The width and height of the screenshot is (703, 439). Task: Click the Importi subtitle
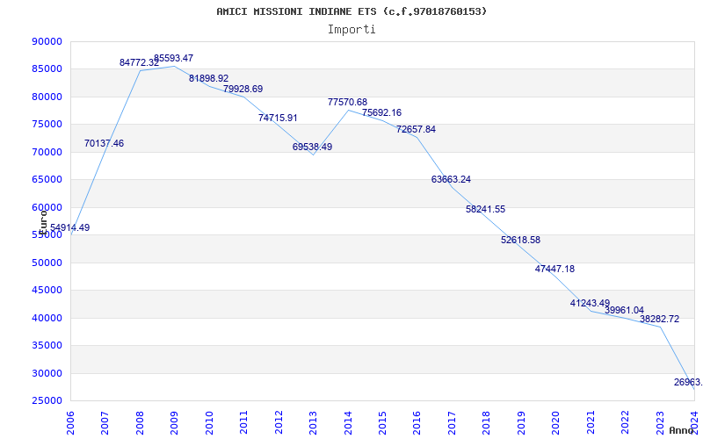tap(351, 29)
